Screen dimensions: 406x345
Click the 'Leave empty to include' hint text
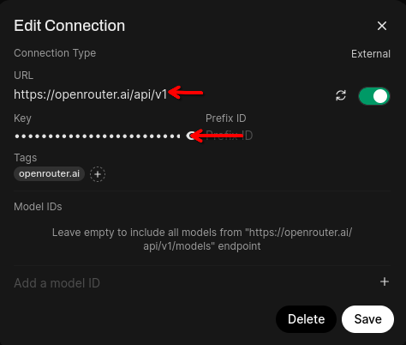202,239
